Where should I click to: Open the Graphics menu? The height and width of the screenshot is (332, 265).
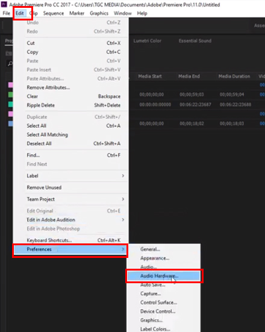coord(99,13)
